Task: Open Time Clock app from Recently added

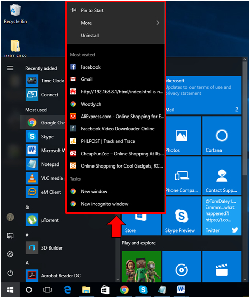Action: point(45,81)
